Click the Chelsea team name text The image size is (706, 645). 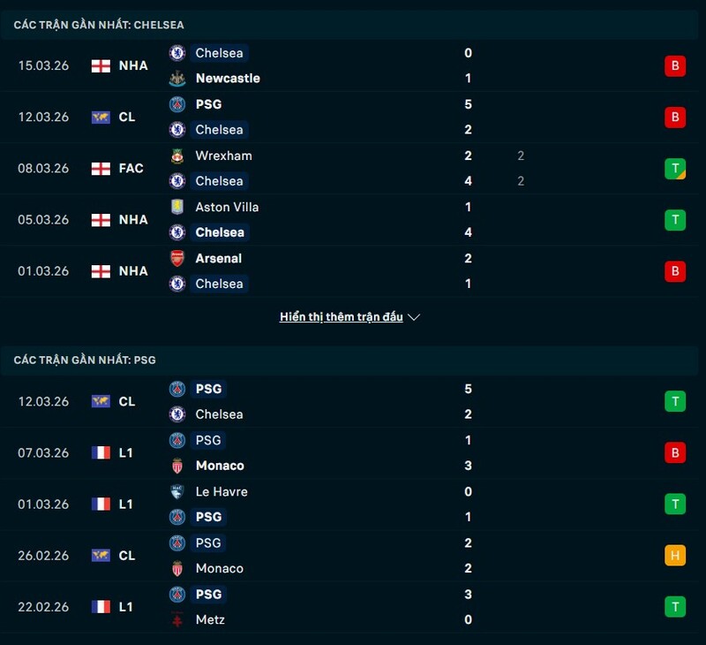point(219,53)
